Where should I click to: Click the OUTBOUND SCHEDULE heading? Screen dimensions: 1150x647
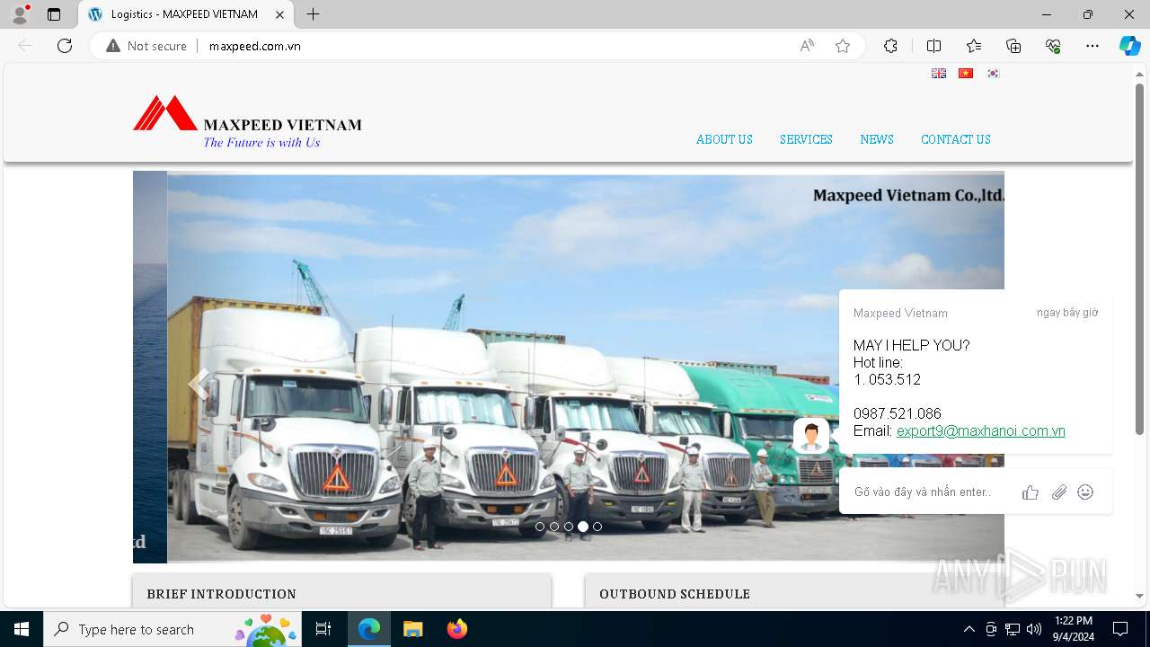pos(675,594)
